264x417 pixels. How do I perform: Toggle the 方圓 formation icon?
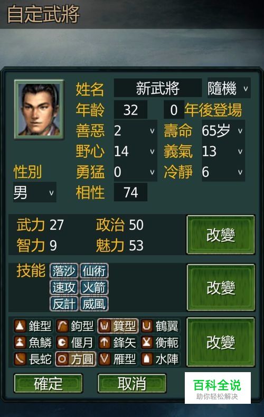click(x=62, y=359)
